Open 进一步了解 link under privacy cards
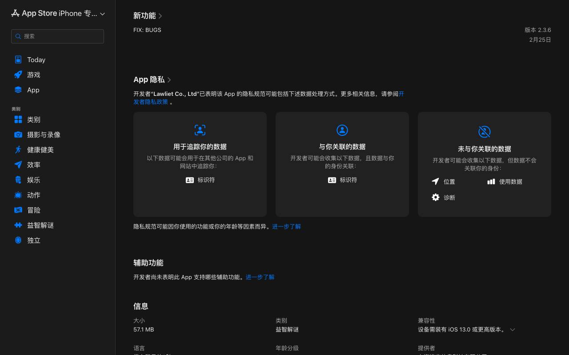 coord(287,227)
